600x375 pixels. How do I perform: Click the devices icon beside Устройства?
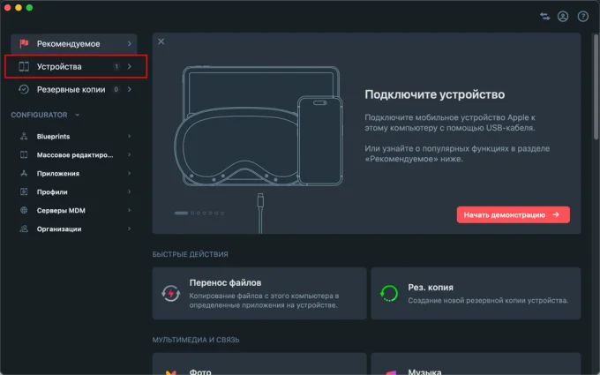pos(24,66)
